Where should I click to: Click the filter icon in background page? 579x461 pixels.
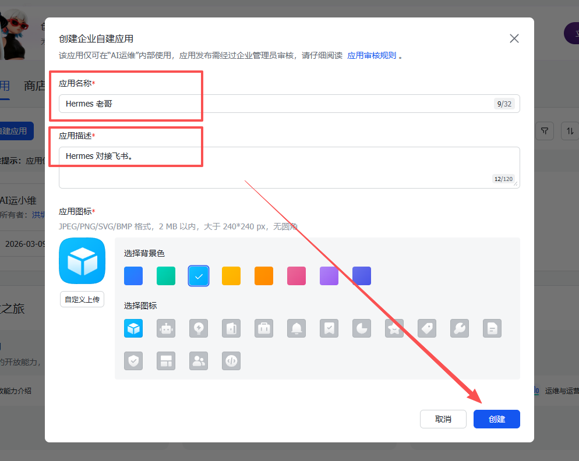544,131
